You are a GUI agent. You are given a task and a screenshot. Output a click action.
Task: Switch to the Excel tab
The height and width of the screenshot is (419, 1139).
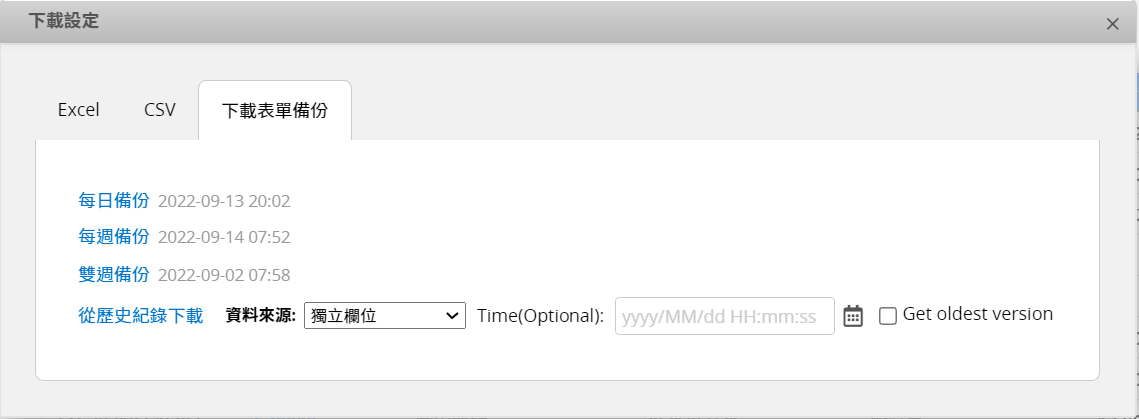tap(79, 110)
